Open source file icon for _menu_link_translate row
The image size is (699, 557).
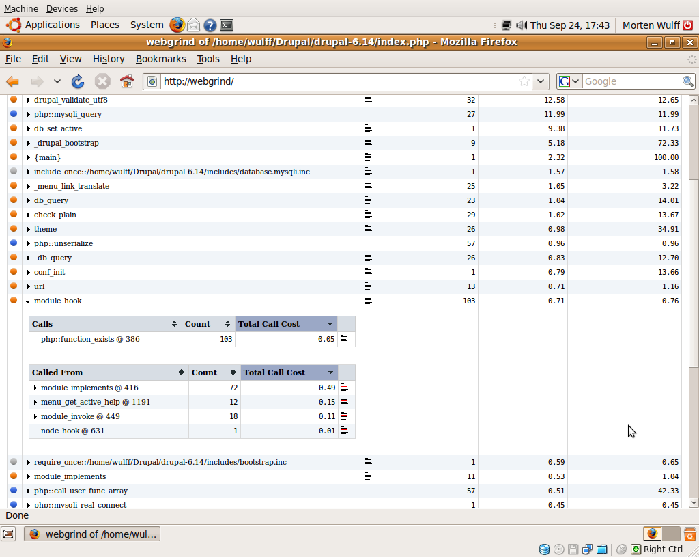[x=368, y=186]
